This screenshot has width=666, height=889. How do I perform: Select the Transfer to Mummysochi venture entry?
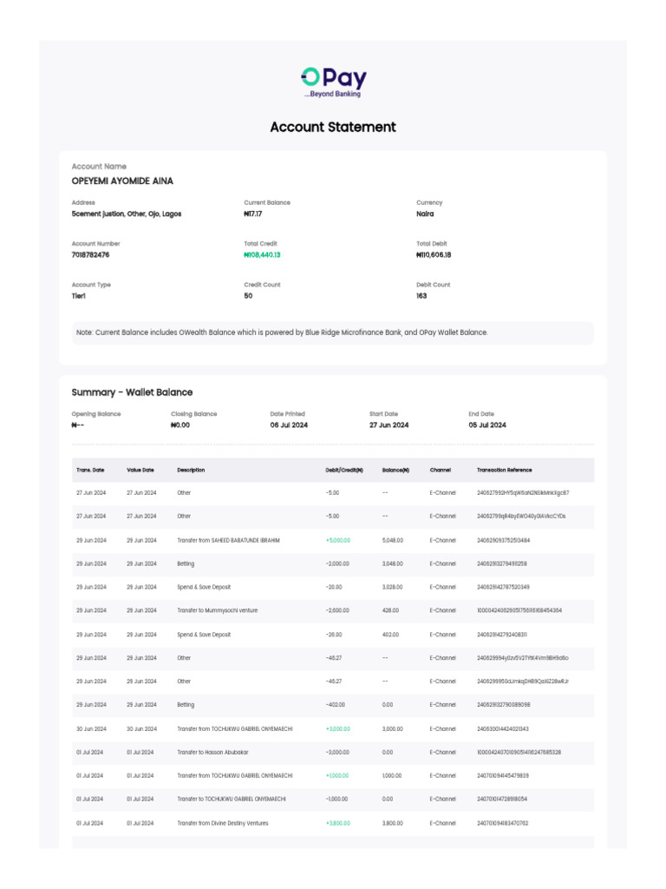[218, 610]
